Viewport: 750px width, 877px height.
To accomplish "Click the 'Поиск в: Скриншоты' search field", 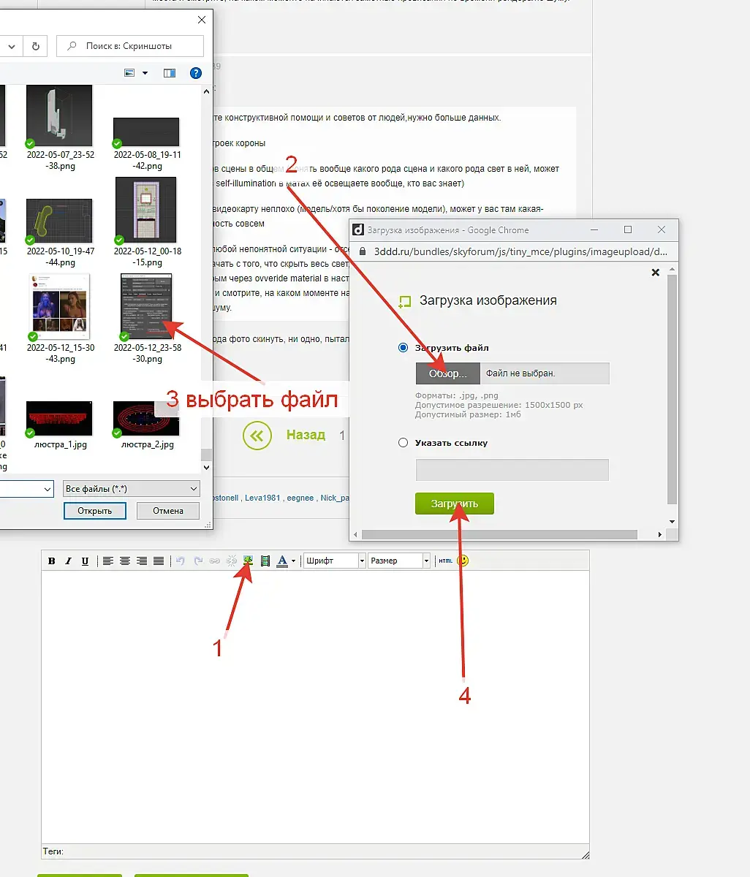I will [130, 46].
